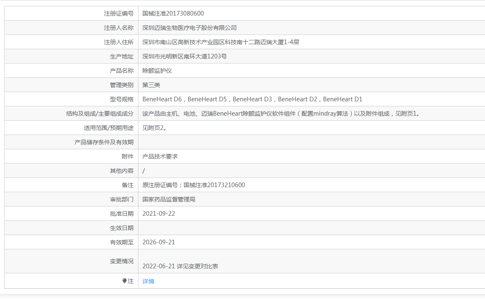Click the original registration number 国械注准20173210600
Screen dimensions: 485x299
click(x=214, y=185)
